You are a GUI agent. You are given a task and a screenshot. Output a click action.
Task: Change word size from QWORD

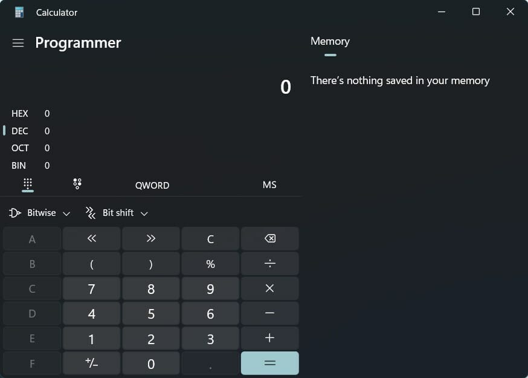click(152, 185)
